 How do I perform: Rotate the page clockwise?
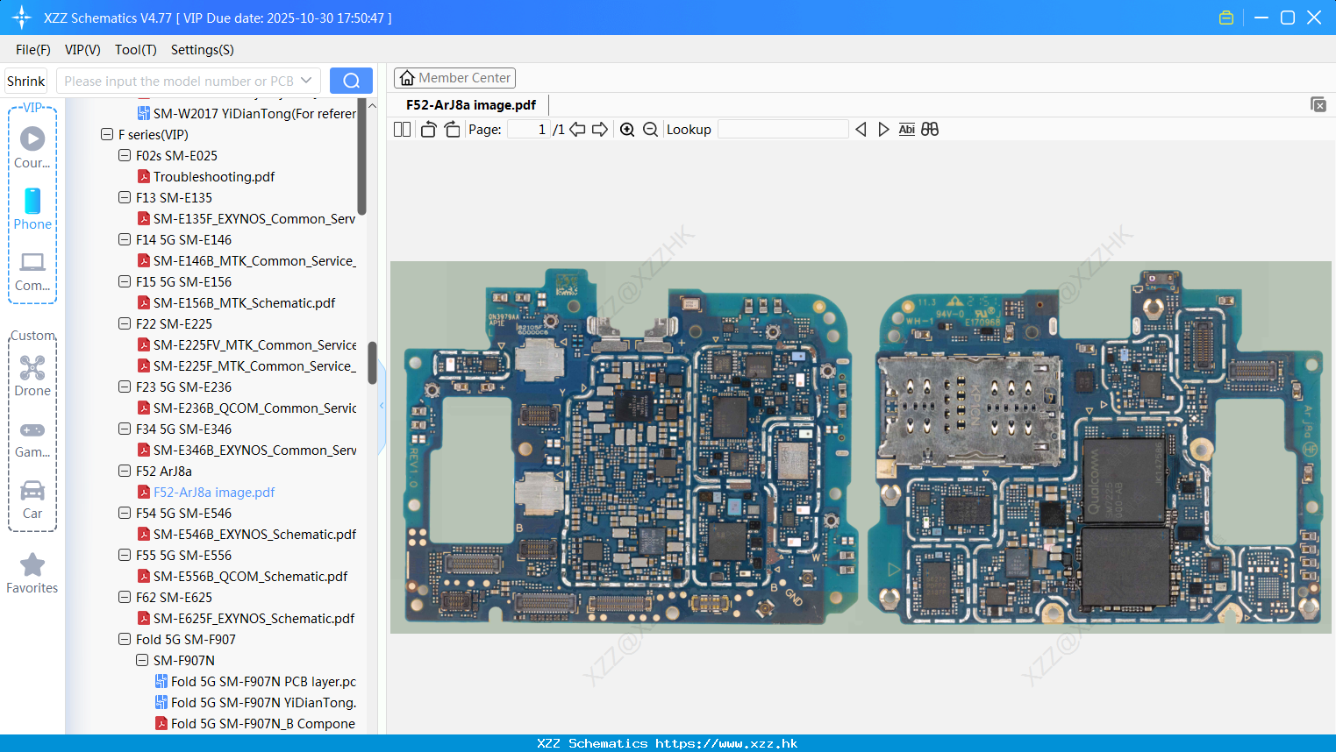tap(452, 130)
